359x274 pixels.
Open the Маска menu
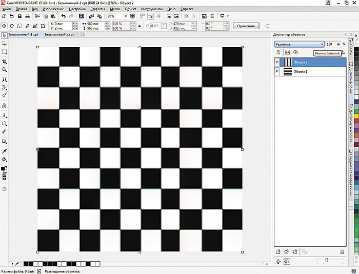tap(115, 9)
